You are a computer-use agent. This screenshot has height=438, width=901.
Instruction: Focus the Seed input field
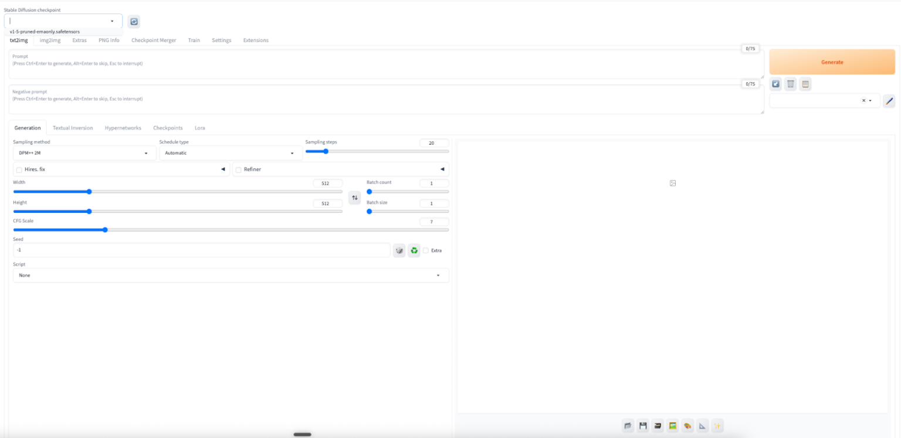[x=202, y=250]
